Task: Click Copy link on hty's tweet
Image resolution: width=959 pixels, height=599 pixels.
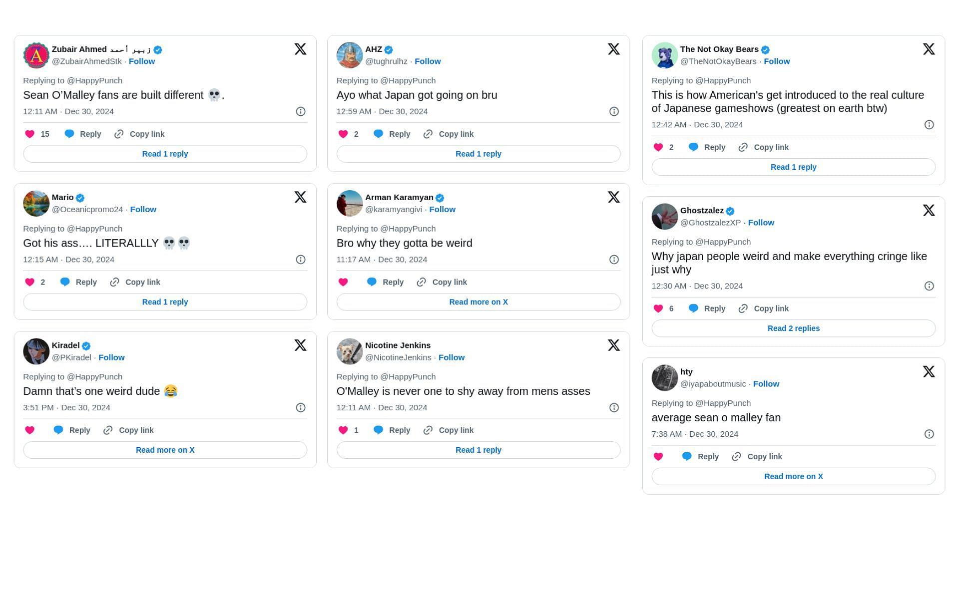Action: click(x=757, y=456)
